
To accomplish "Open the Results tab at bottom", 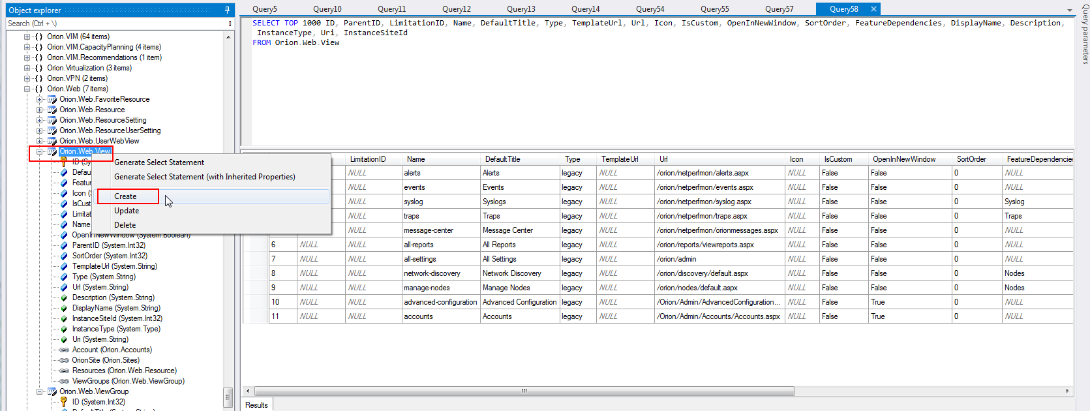I will click(x=256, y=405).
